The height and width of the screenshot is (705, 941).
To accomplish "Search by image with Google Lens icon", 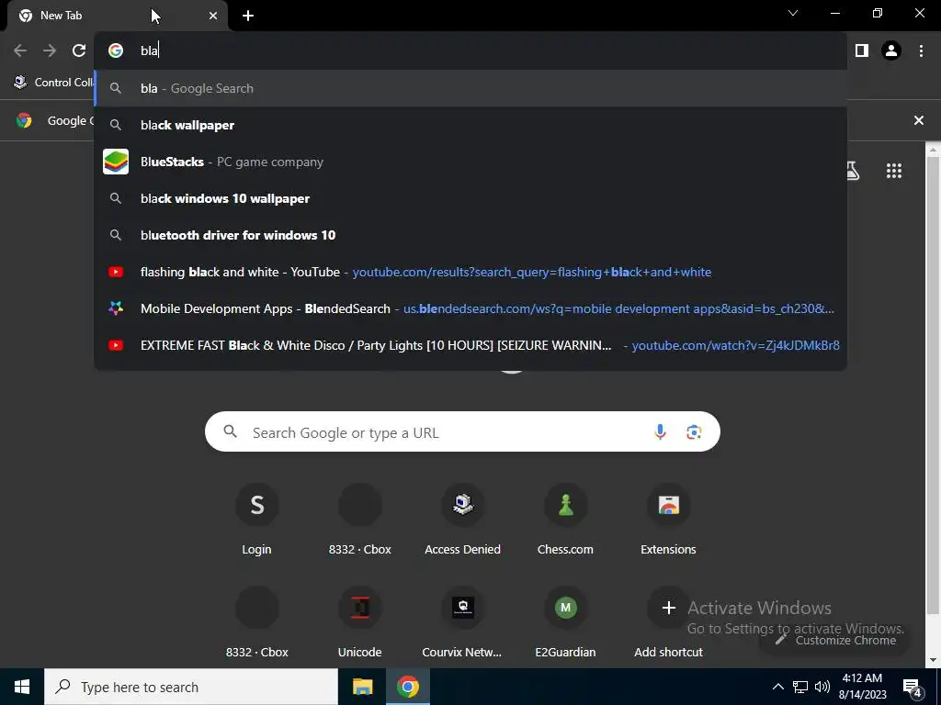I will pos(694,431).
